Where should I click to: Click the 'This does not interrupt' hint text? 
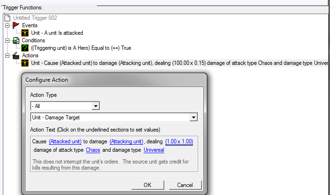(x=111, y=164)
